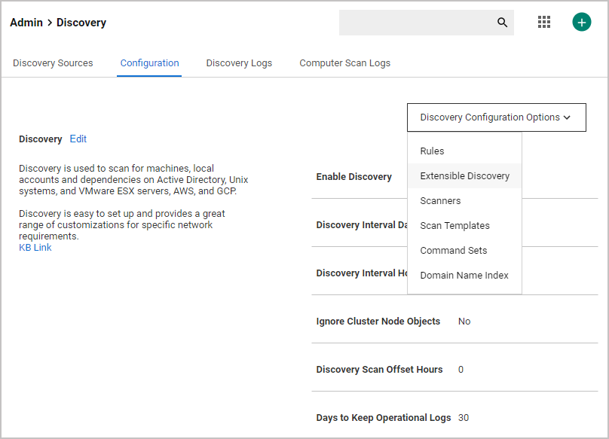The height and width of the screenshot is (439, 609).
Task: Choose Extensible Discovery menu option
Action: pyautogui.click(x=464, y=176)
